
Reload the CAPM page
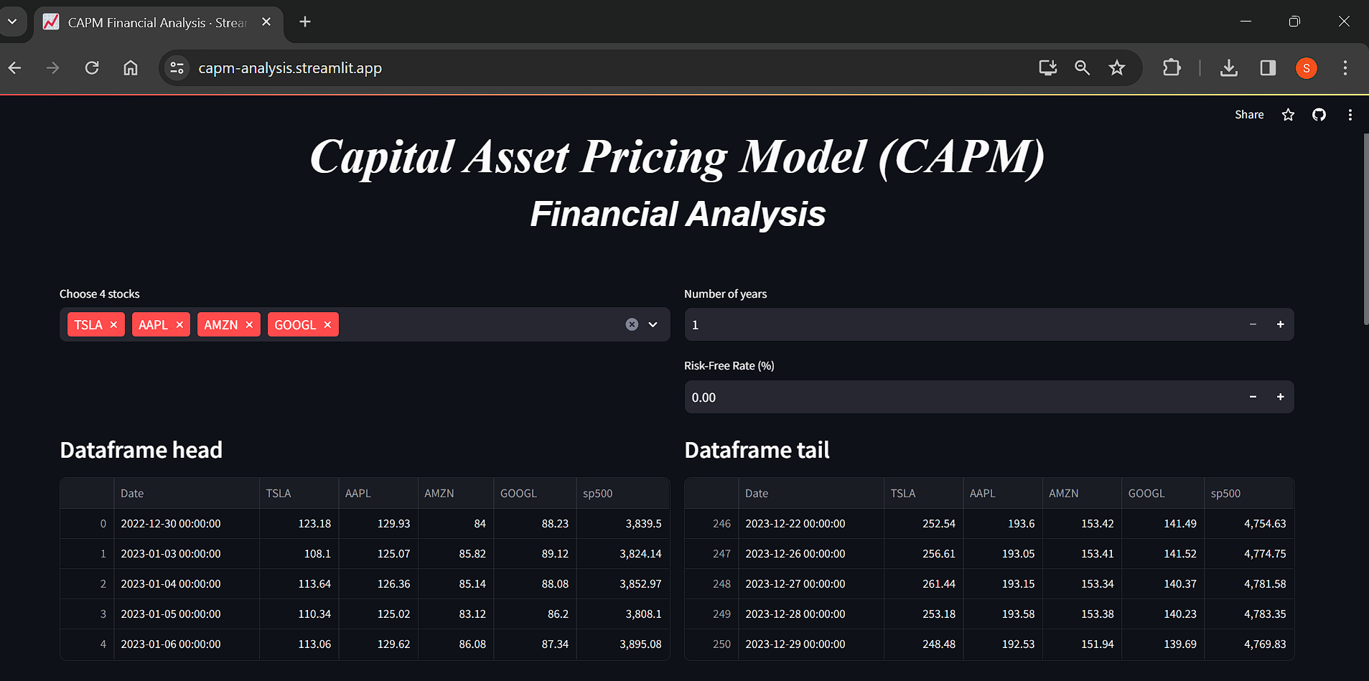tap(92, 68)
